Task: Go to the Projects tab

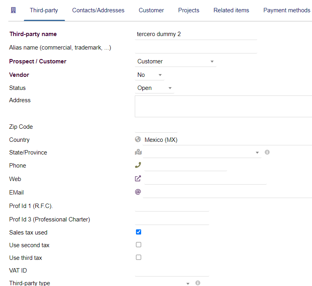Action: click(x=189, y=10)
